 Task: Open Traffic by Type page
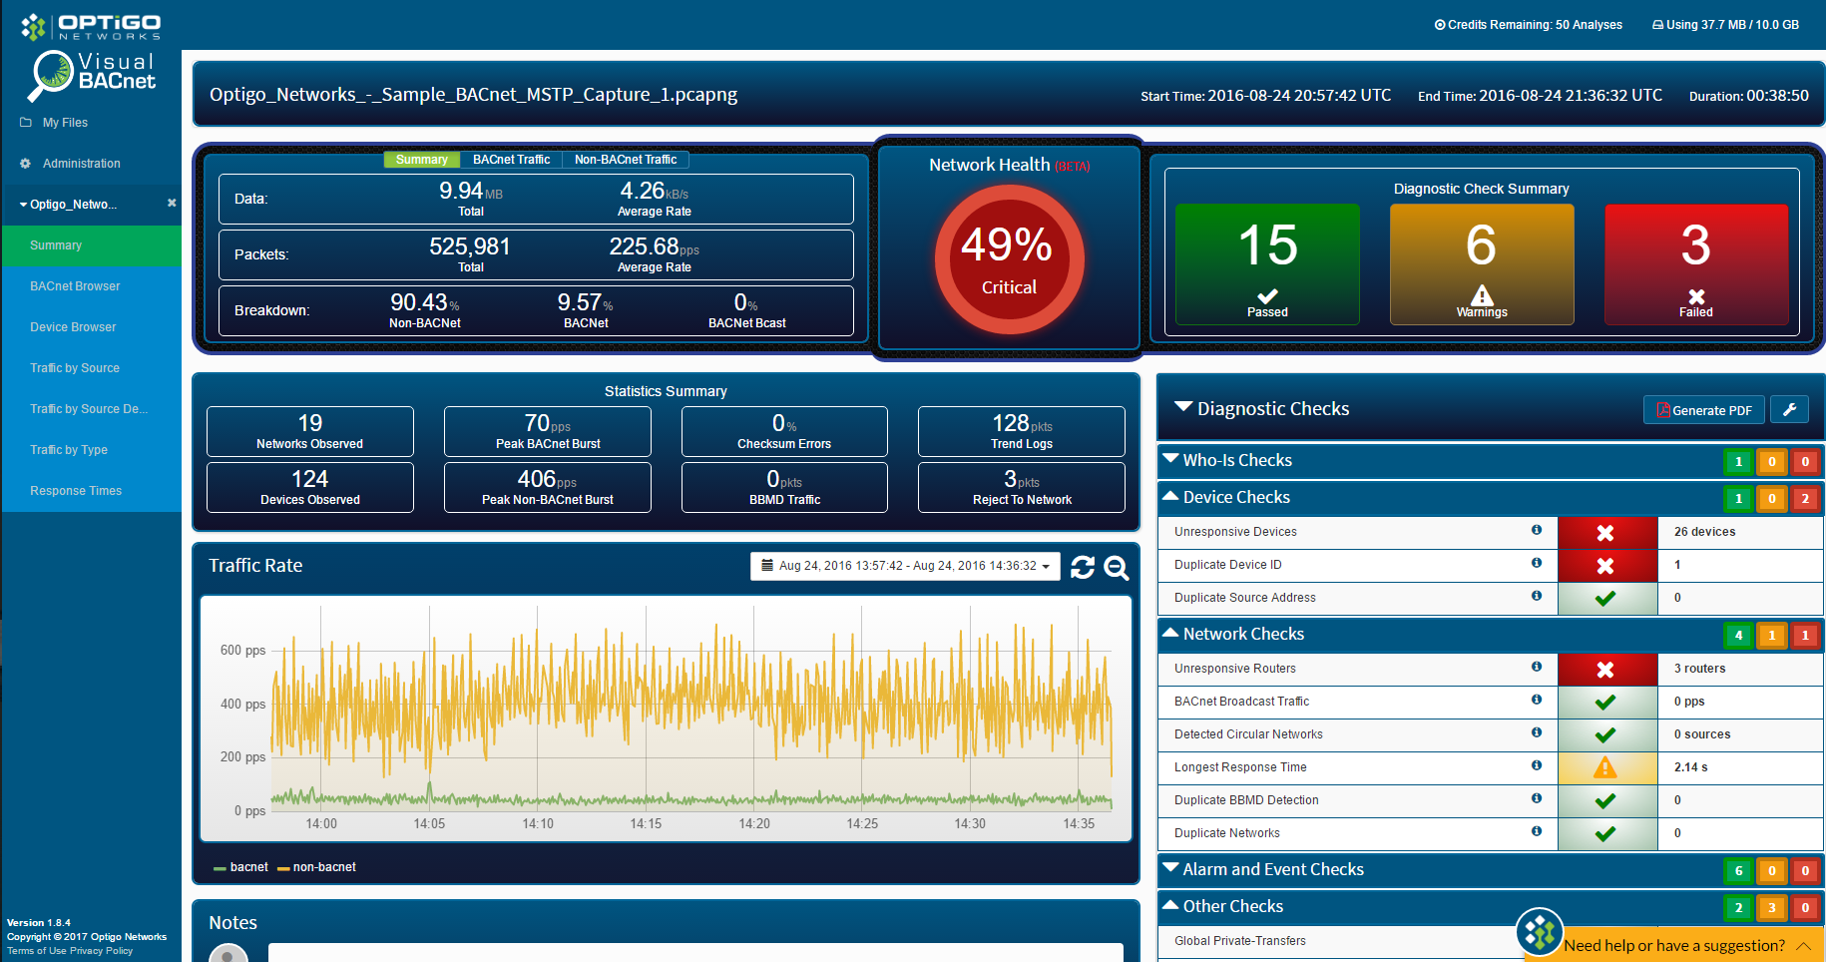click(92, 450)
